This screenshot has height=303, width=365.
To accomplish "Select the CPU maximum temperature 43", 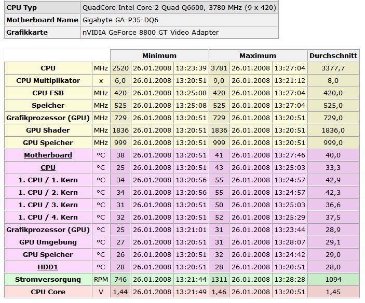I will [x=219, y=168].
